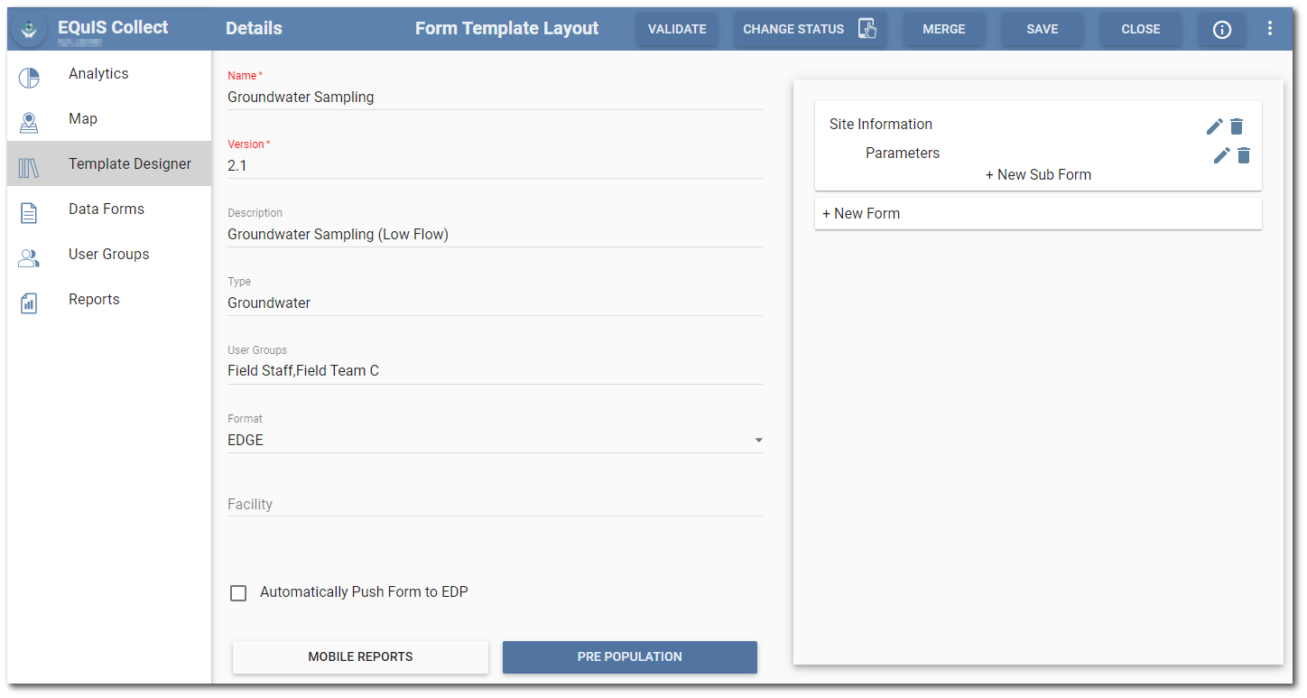The image size is (1307, 698).
Task: Edit Parameters with its pencil icon
Action: pos(1222,155)
